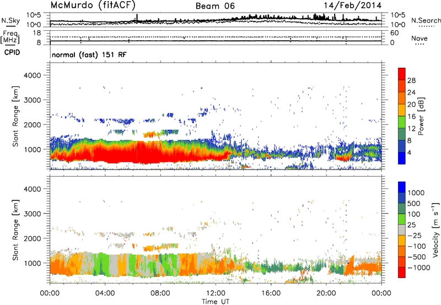Viewport: 441px width, 305px height.
Task: Click the gray segment of velocity colorbar
Action: [402, 230]
